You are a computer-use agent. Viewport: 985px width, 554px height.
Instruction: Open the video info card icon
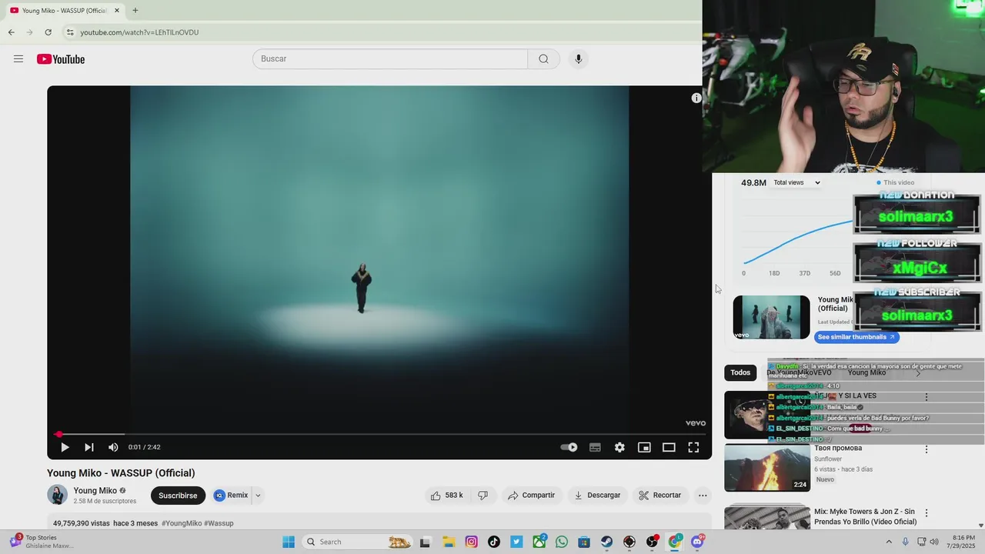tap(696, 98)
